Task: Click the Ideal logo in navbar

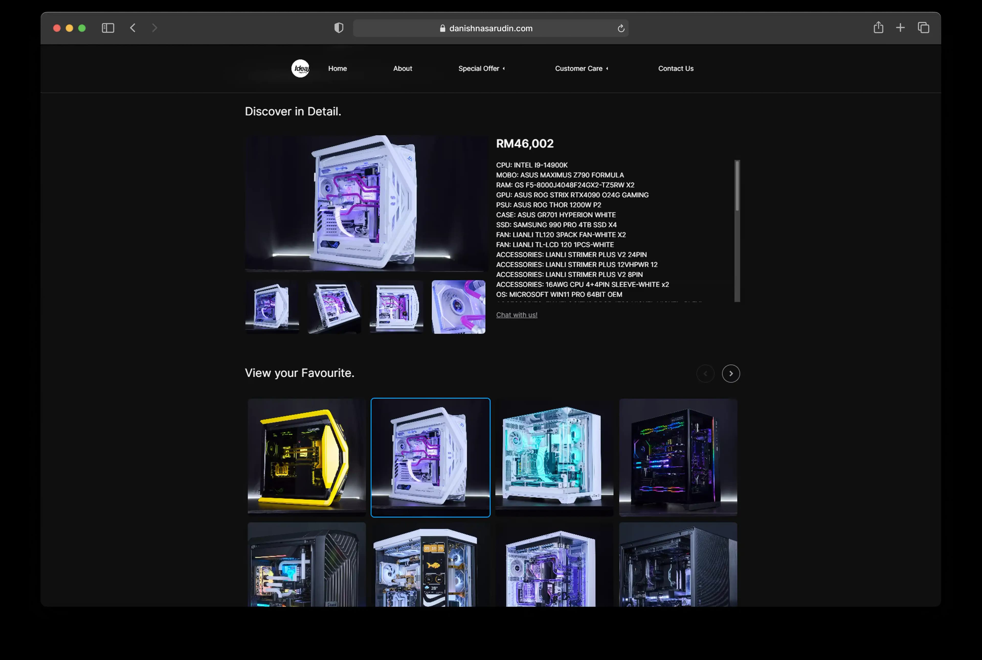Action: [300, 68]
